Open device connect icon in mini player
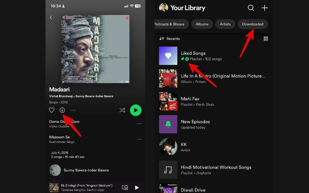This screenshot has width=309, height=193. tap(125, 188)
